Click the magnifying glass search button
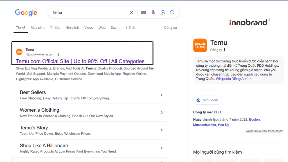Screen dimensions: 288x162 point(172,12)
